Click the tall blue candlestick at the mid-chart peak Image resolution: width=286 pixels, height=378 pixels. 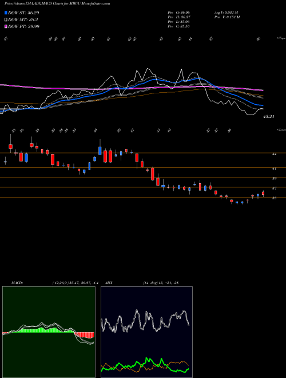point(100,151)
